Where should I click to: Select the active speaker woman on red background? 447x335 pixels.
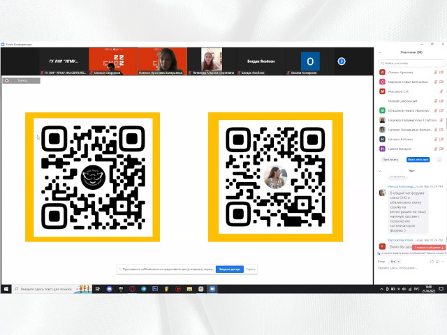tap(163, 61)
